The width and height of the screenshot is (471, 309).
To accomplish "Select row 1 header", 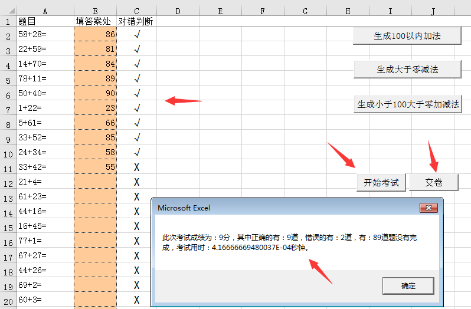I will (x=8, y=21).
